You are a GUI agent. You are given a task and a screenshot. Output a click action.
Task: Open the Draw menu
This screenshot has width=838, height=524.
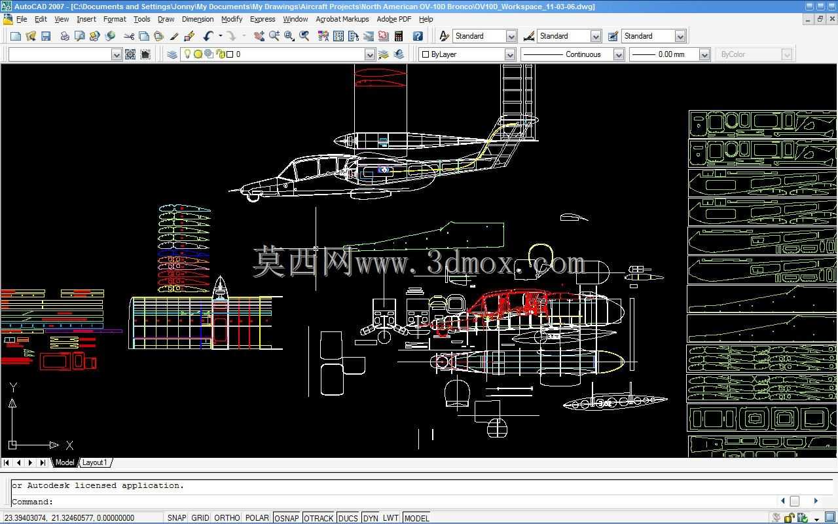pyautogui.click(x=166, y=19)
